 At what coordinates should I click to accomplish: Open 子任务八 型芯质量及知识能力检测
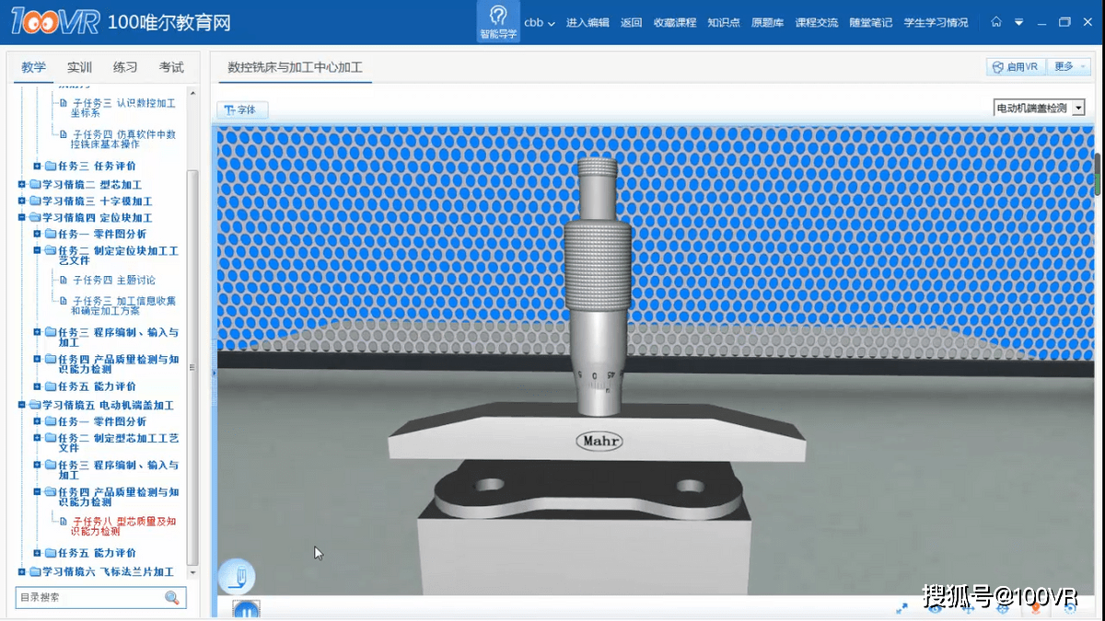(x=122, y=526)
